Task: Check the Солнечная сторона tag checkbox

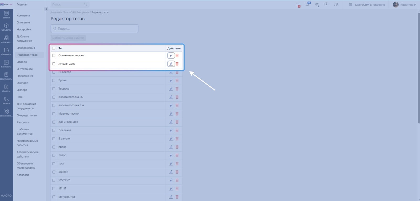Action: pos(54,55)
